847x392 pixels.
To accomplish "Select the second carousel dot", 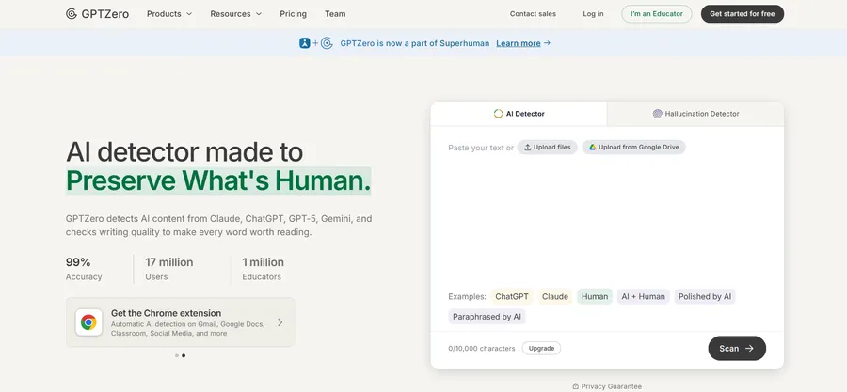I will click(x=184, y=356).
